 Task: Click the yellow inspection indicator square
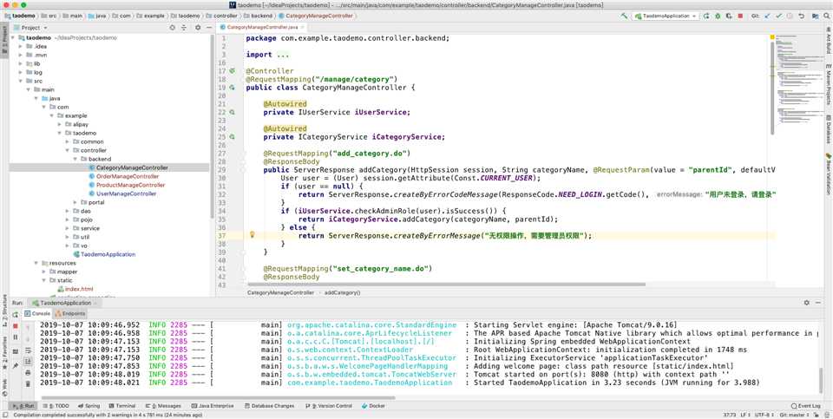[772, 37]
